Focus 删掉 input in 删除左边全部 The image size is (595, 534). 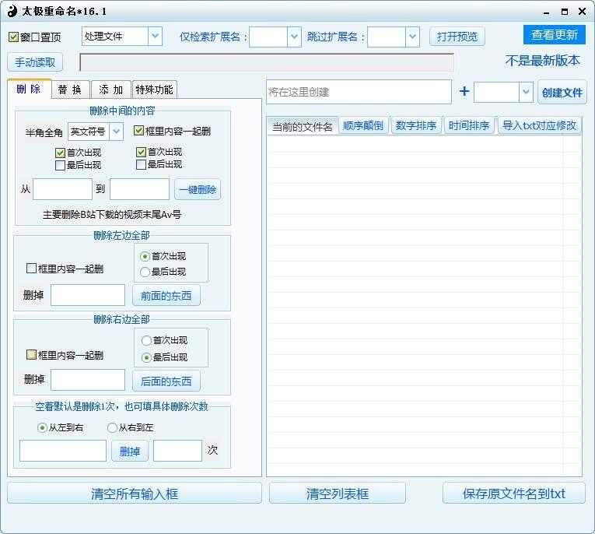(x=88, y=295)
